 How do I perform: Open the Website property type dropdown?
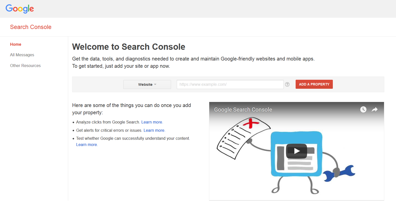[x=147, y=84]
